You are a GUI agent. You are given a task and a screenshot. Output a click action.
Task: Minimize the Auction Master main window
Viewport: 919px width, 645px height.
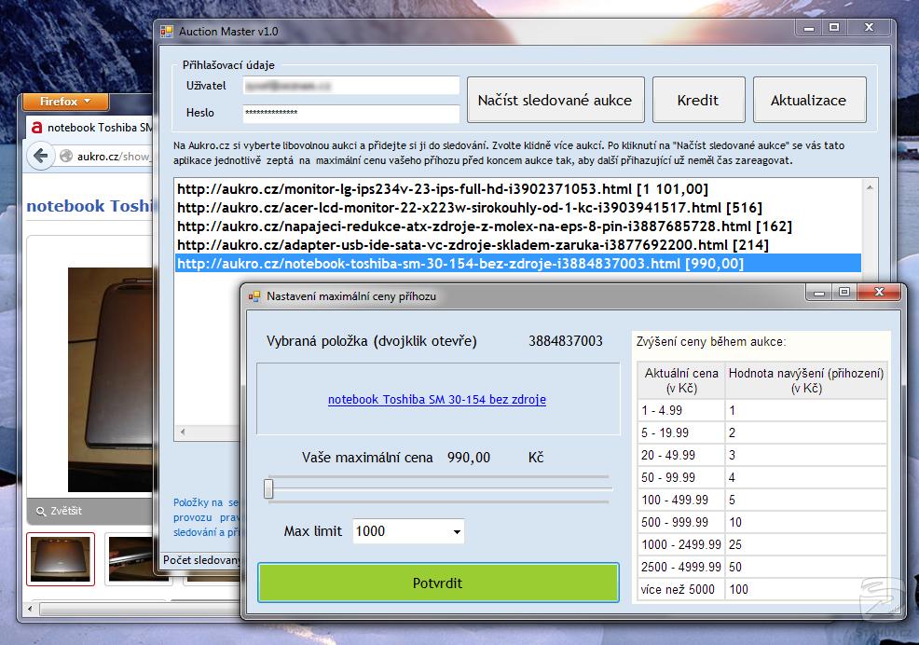coord(809,27)
